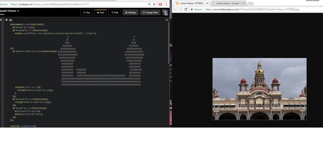Bookmark the CodePen page with star icon
Screen dimensions: 323x144
[x=154, y=5]
